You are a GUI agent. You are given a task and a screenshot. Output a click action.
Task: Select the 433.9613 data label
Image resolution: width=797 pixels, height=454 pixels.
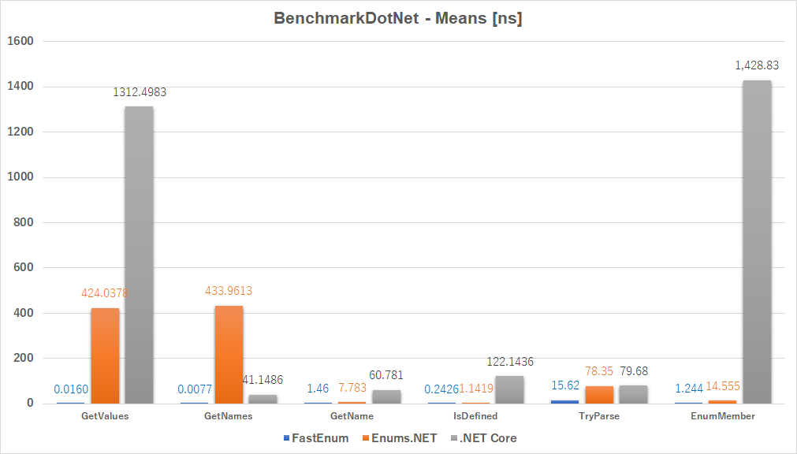pos(229,291)
